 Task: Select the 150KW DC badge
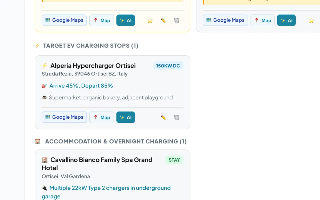[168, 66]
